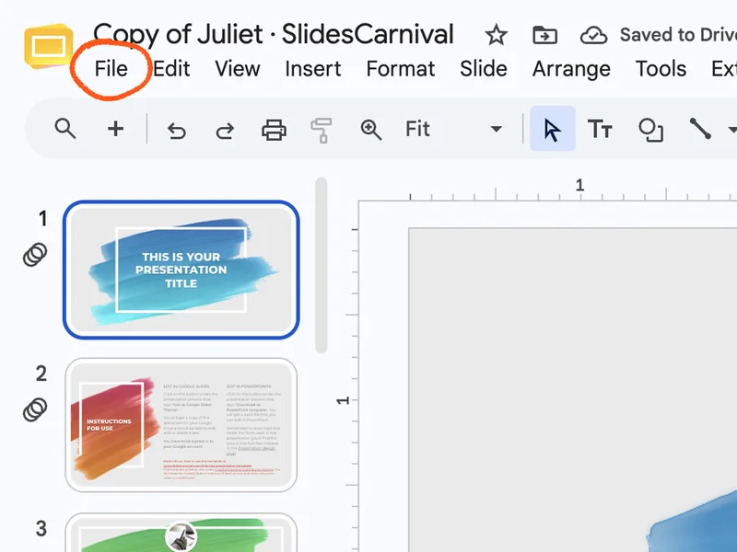Rename the Copy of Juliet title

pyautogui.click(x=274, y=34)
